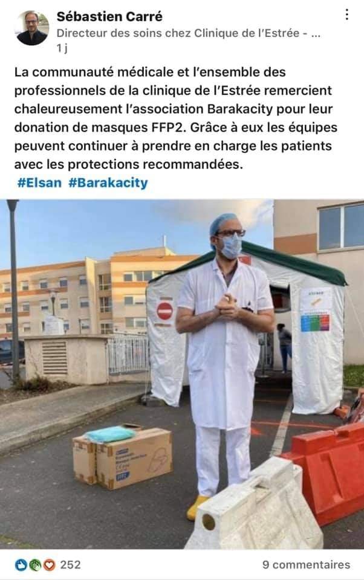Click the post timestamp 1 j
Screen dimensions: 364x580
[62, 48]
